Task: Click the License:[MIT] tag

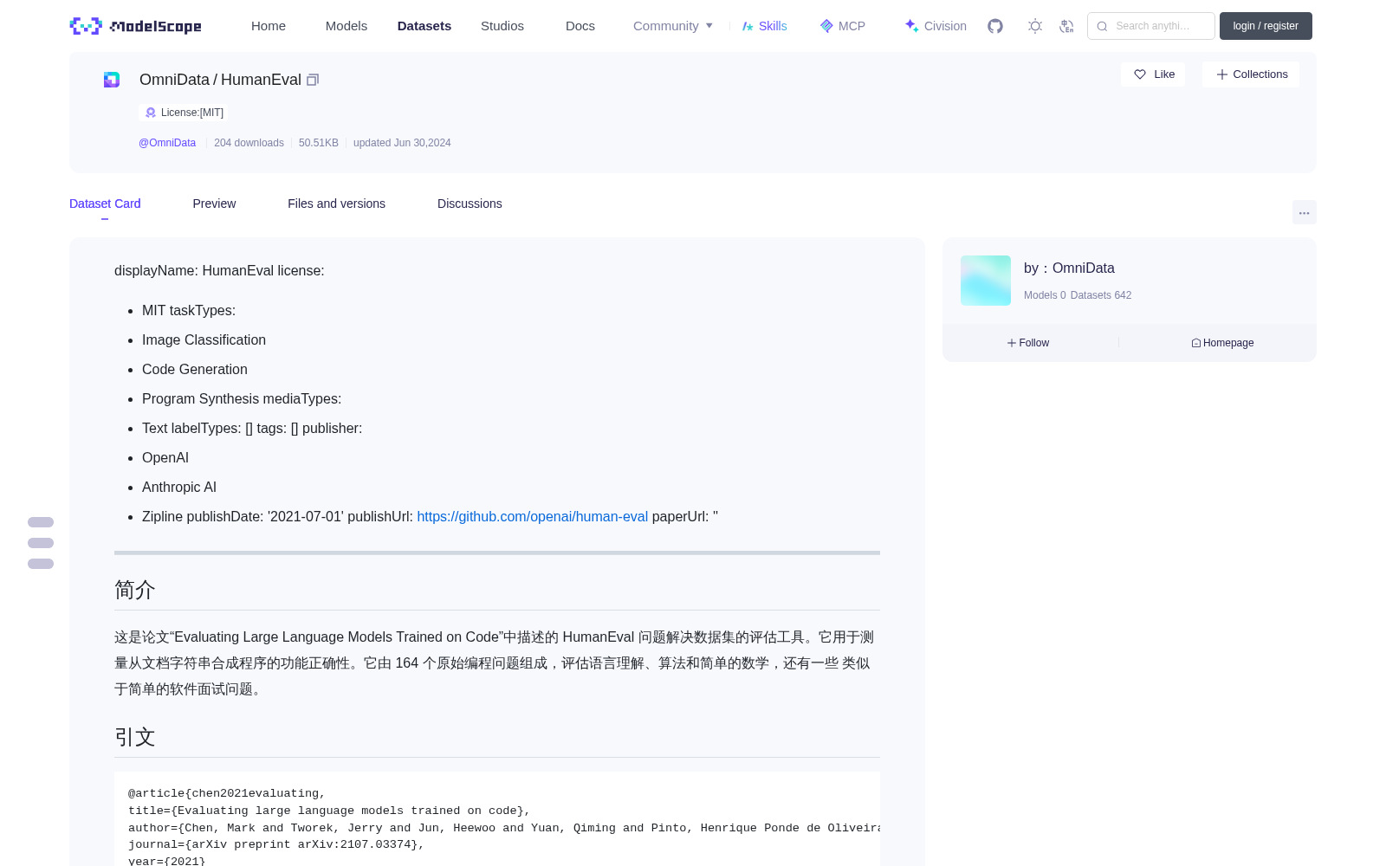Action: 184,113
